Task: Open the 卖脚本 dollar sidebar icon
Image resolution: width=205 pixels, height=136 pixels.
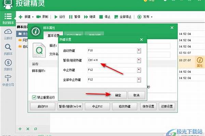Action: coord(8,65)
